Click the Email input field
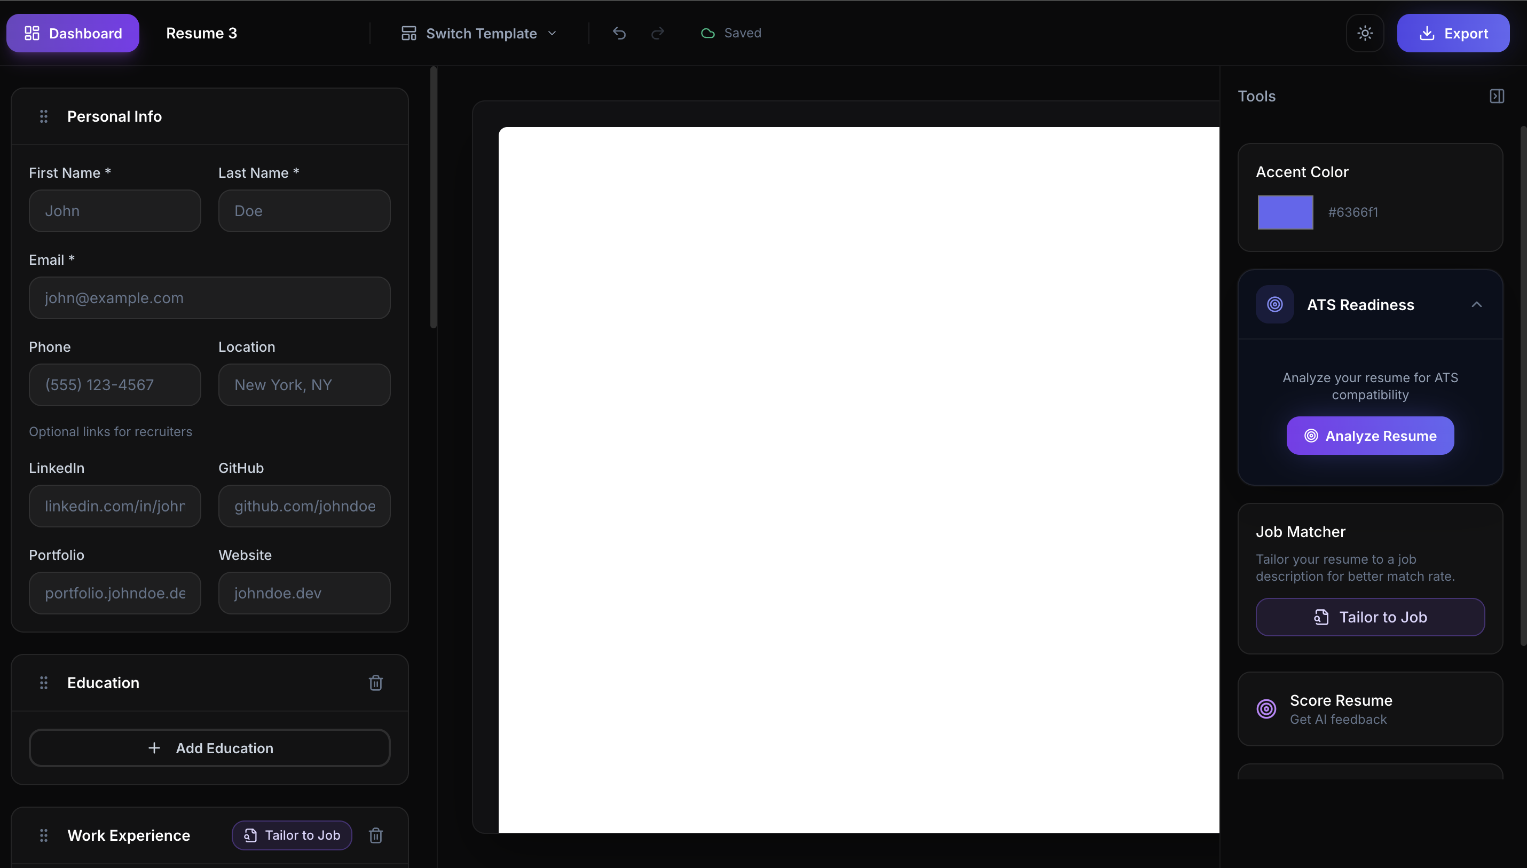The width and height of the screenshot is (1527, 868). [x=210, y=298]
